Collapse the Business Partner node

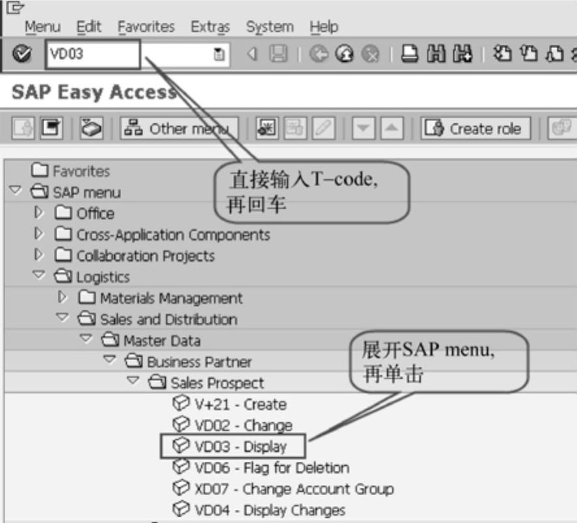click(x=110, y=359)
